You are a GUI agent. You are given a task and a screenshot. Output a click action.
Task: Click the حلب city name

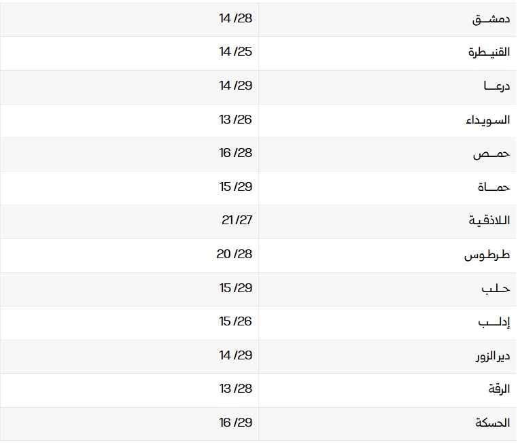click(496, 289)
